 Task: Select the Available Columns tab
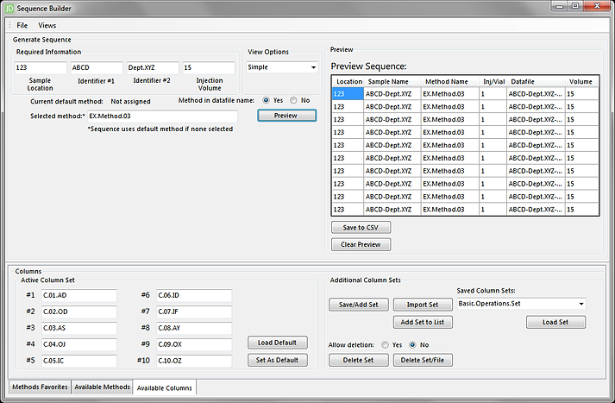(x=165, y=387)
